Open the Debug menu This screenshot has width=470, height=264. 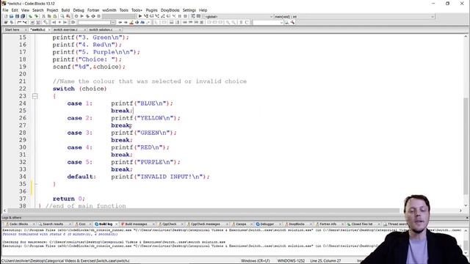(79, 10)
